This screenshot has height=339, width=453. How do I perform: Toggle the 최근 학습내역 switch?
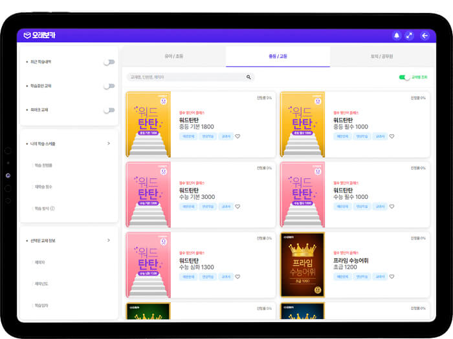coord(109,62)
